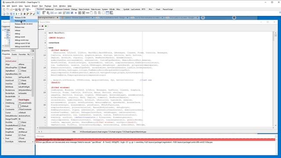Pick the TRadioButton component icon
Screen dimensions: 281x158
point(76,13)
